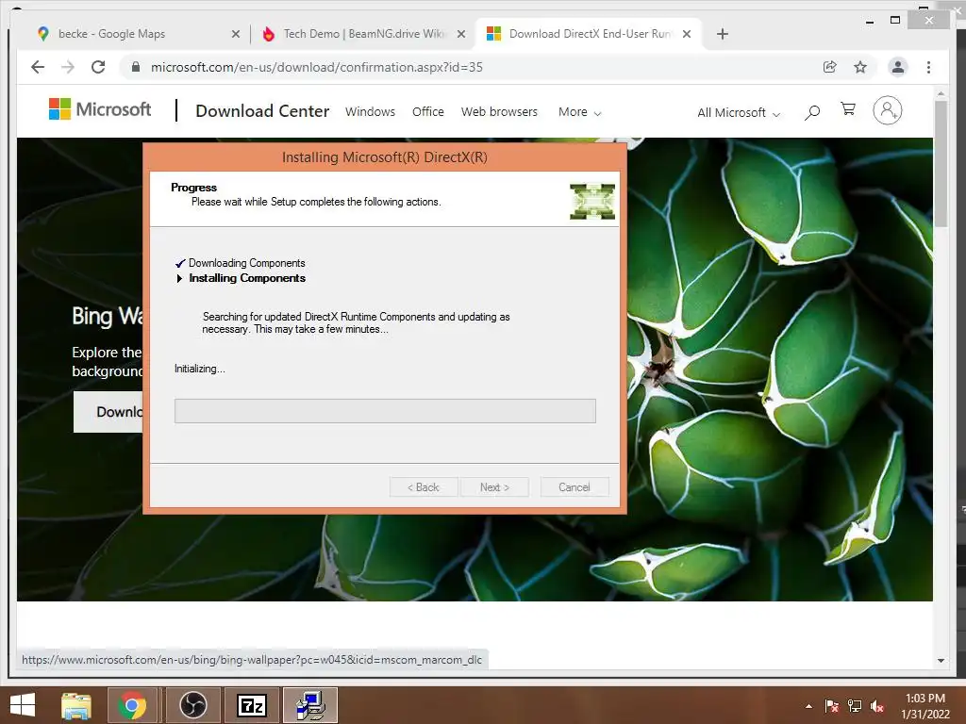Close the BeamNG.drive Wiki tab
The width and height of the screenshot is (966, 724).
(460, 34)
